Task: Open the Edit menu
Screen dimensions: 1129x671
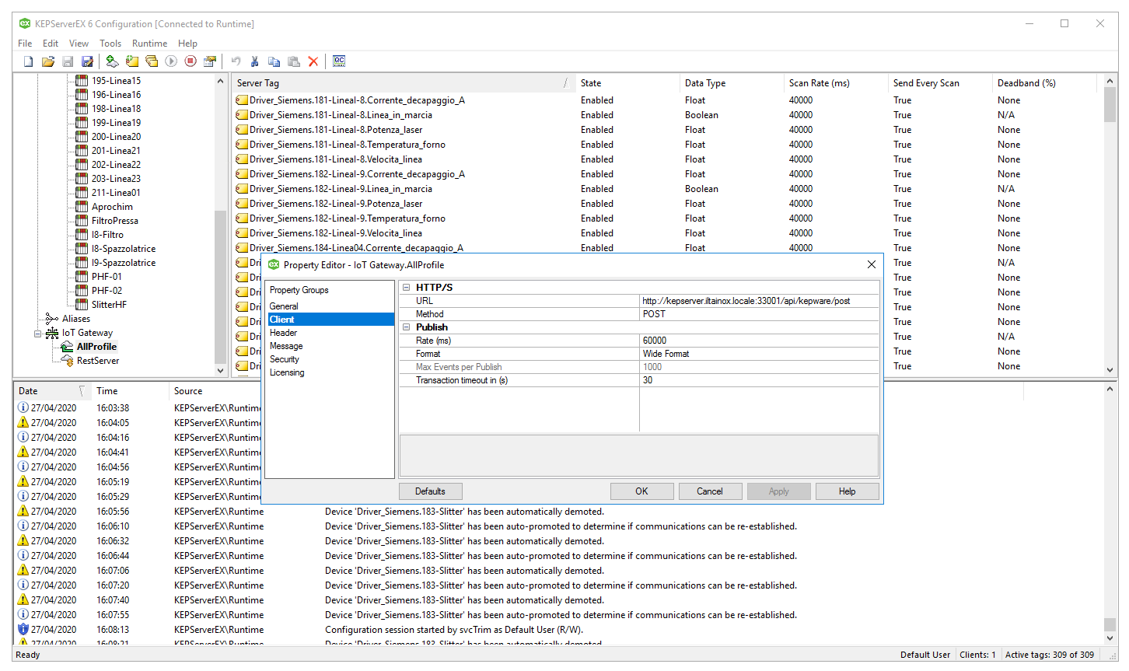Action: pyautogui.click(x=51, y=44)
